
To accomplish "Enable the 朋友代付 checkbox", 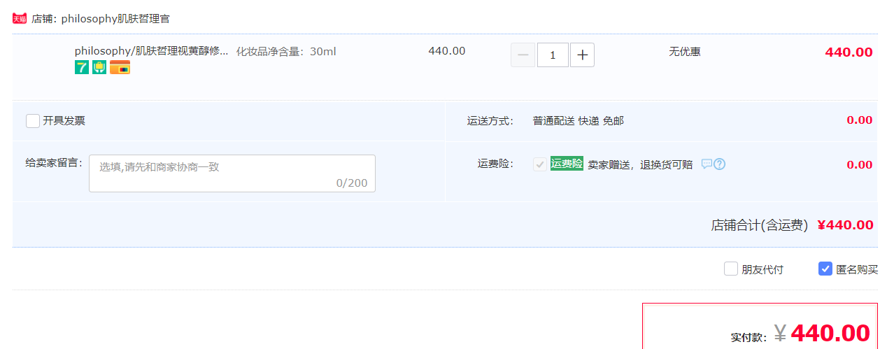I will coord(731,269).
